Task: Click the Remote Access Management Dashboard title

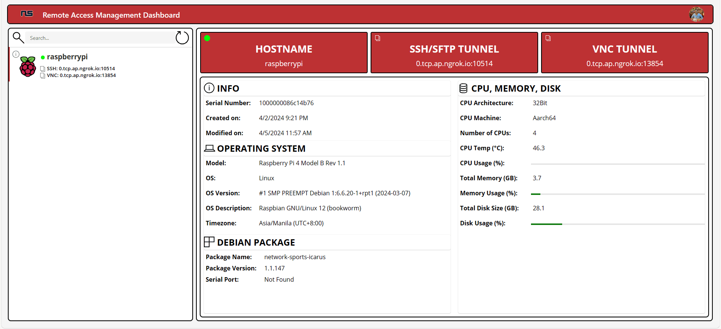Action: point(111,15)
